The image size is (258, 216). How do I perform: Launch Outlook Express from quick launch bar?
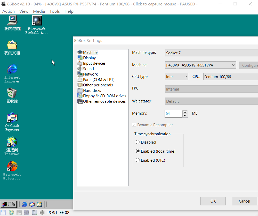(x=32, y=204)
